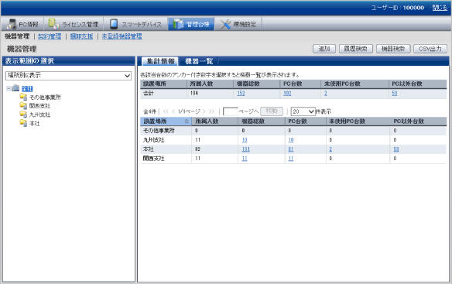Image resolution: width=452 pixels, height=284 pixels.
Task: Click the 関西支社 folder icon in the tree
Action: click(23, 105)
